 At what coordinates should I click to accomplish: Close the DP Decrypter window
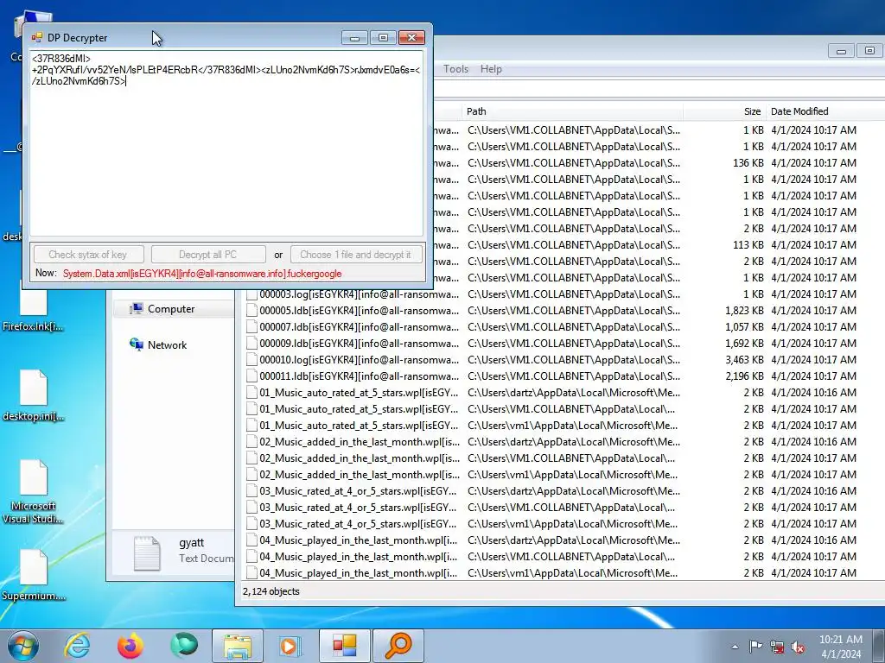(x=412, y=38)
